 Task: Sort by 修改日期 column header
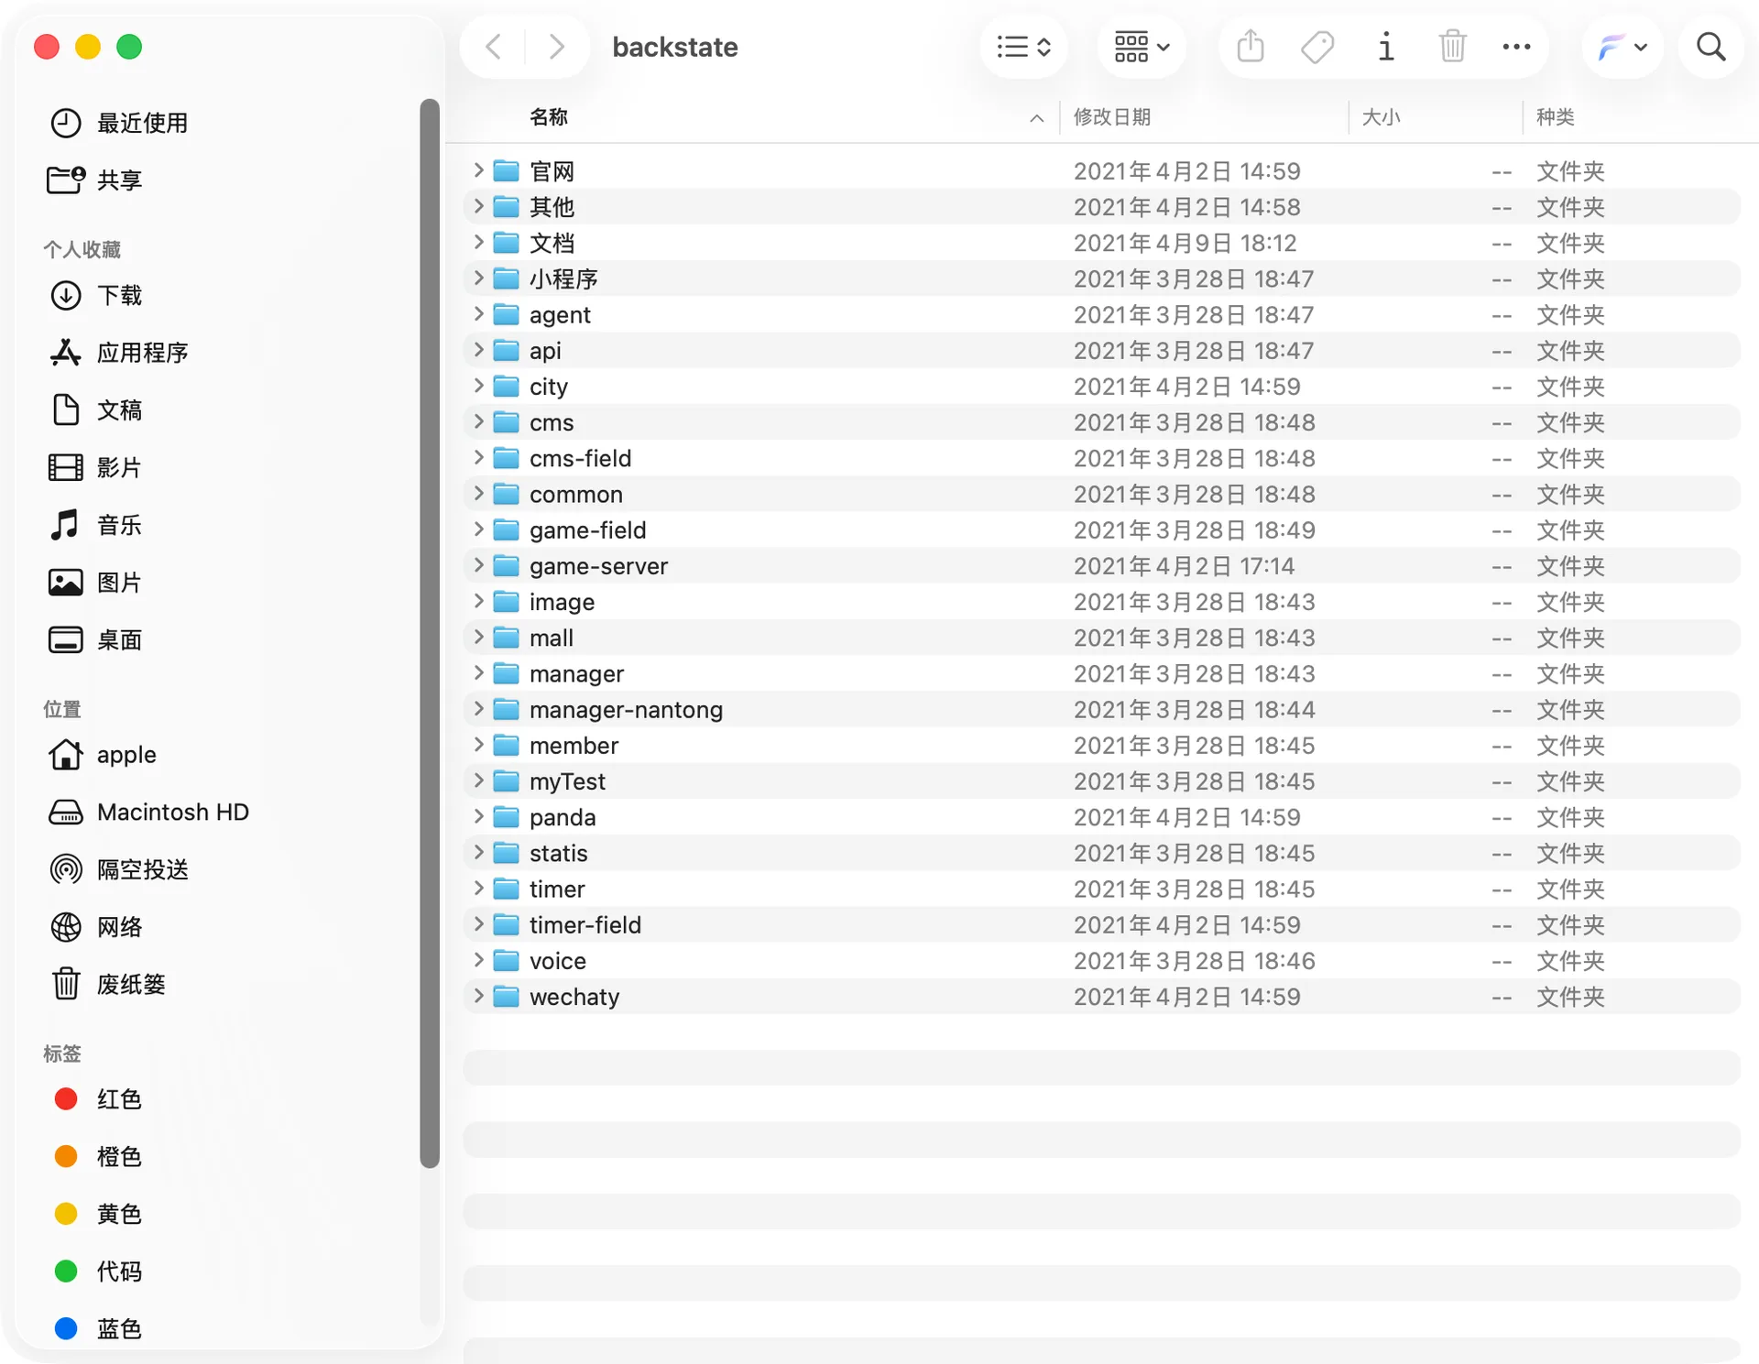[1112, 117]
